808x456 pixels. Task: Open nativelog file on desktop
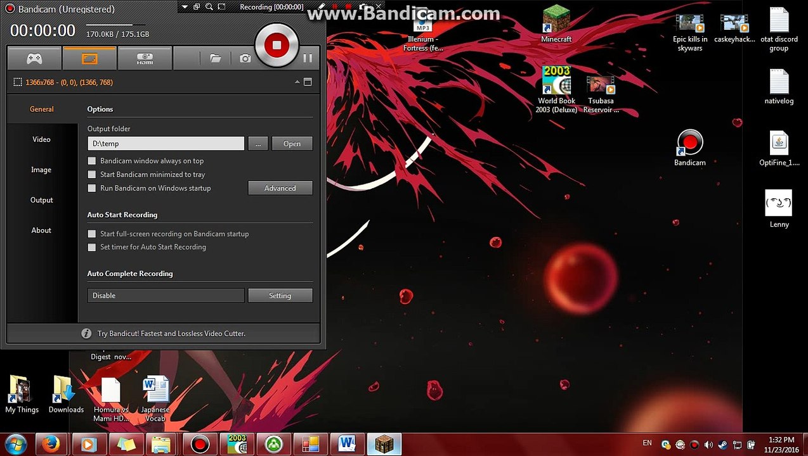coord(779,87)
